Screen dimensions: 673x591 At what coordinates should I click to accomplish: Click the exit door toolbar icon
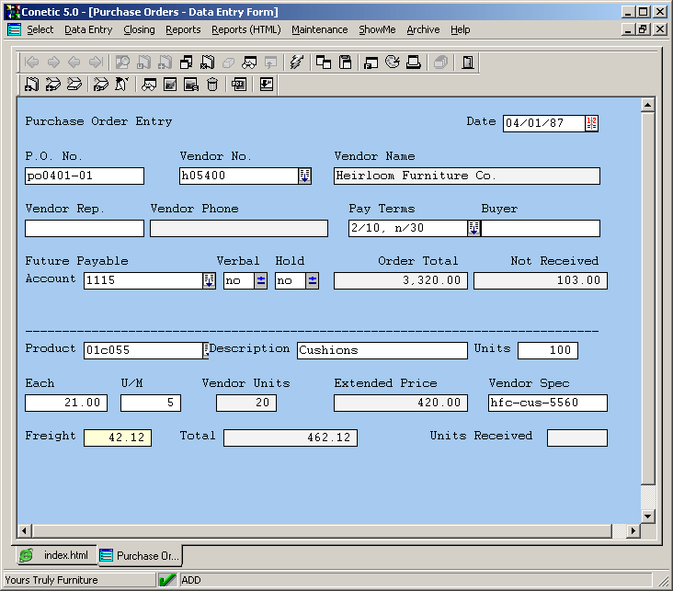[468, 63]
